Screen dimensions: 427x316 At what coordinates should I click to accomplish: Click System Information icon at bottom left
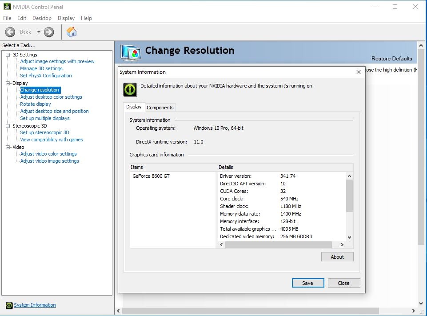(x=9, y=305)
